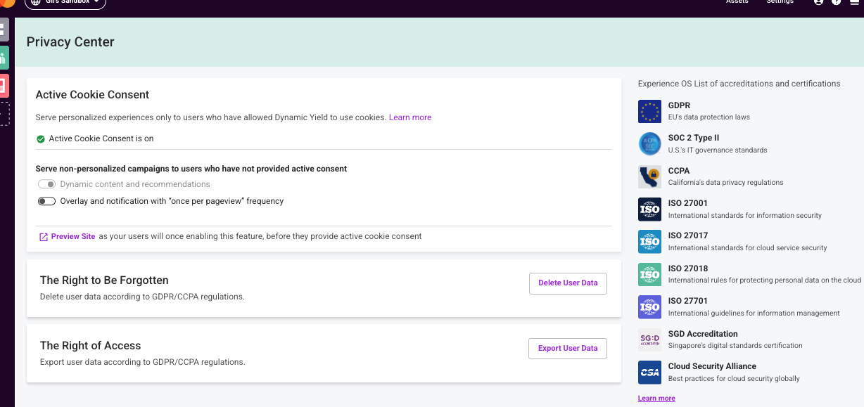Click the 'Active Cookie Consent is on' status text

coord(101,139)
